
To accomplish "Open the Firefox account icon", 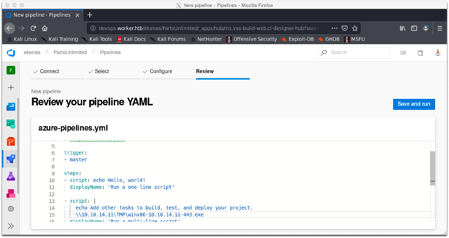I will [x=426, y=28].
